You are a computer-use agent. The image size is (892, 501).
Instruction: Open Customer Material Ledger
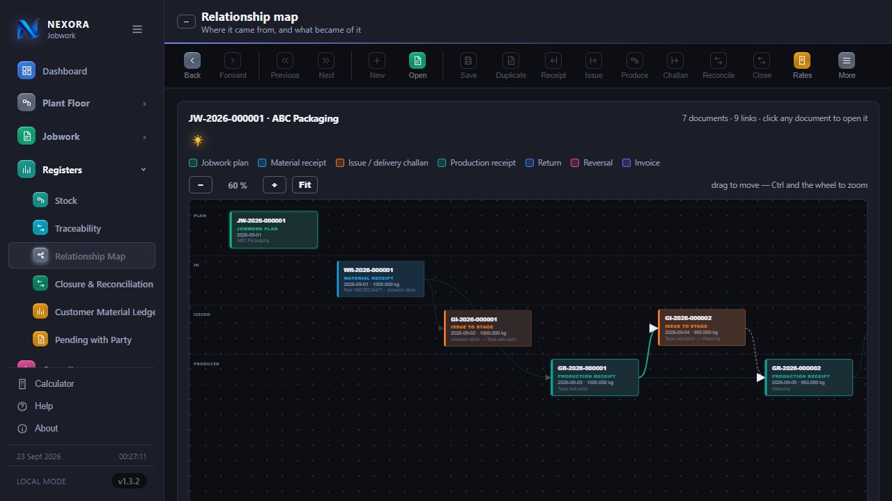[82, 312]
